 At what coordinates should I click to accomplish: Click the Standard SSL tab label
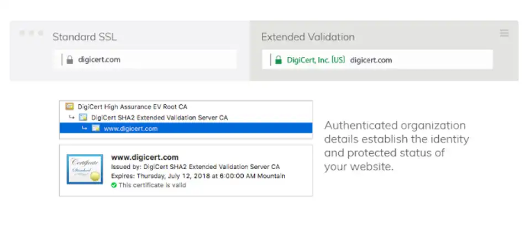[x=85, y=37]
